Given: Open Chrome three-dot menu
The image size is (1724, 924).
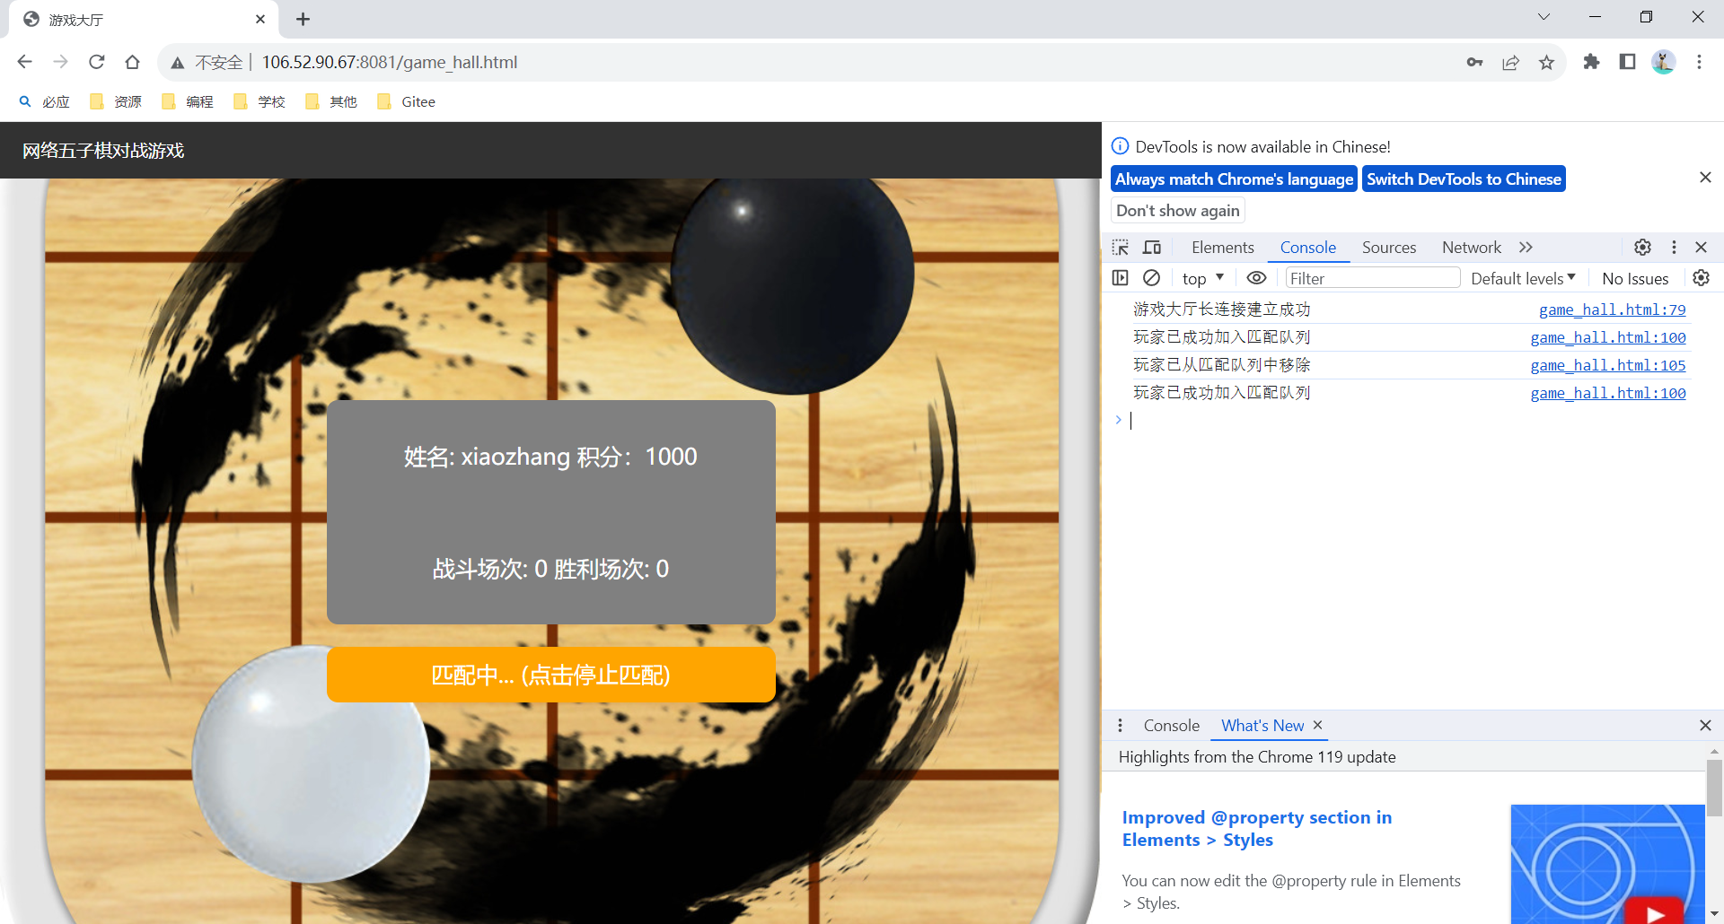Looking at the screenshot, I should pos(1699,62).
